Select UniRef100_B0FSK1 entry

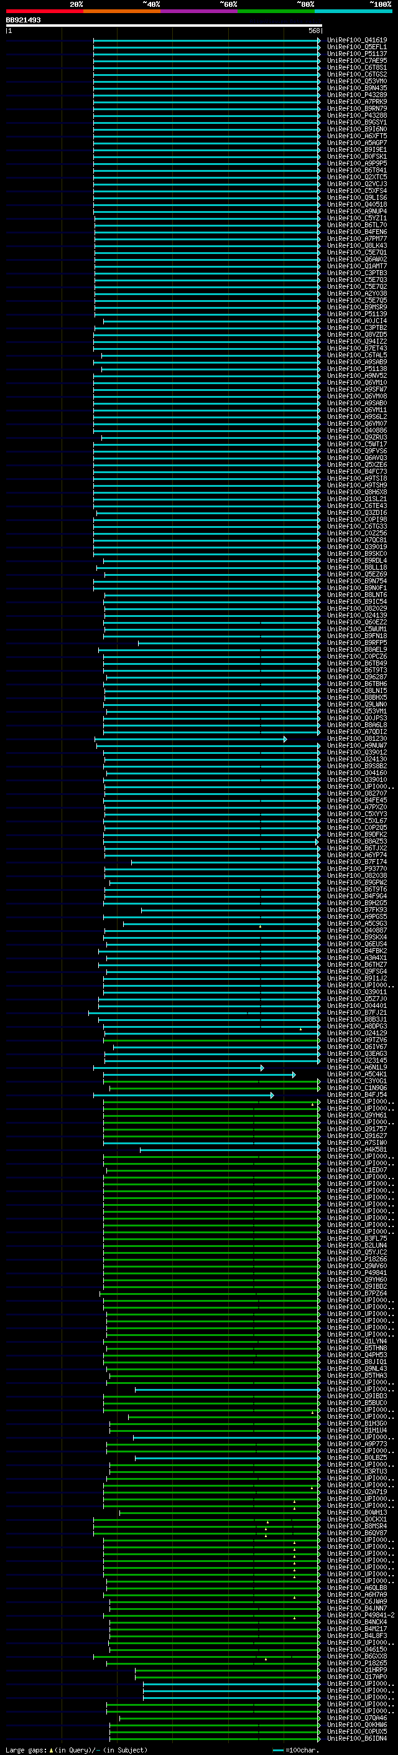click(x=356, y=157)
